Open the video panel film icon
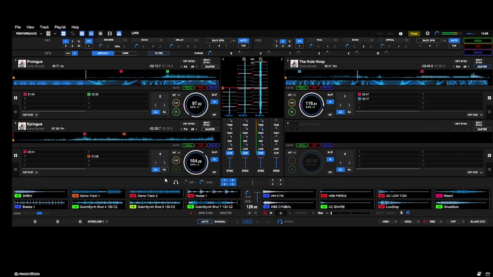Image resolution: width=493 pixels, height=277 pixels. [x=110, y=33]
